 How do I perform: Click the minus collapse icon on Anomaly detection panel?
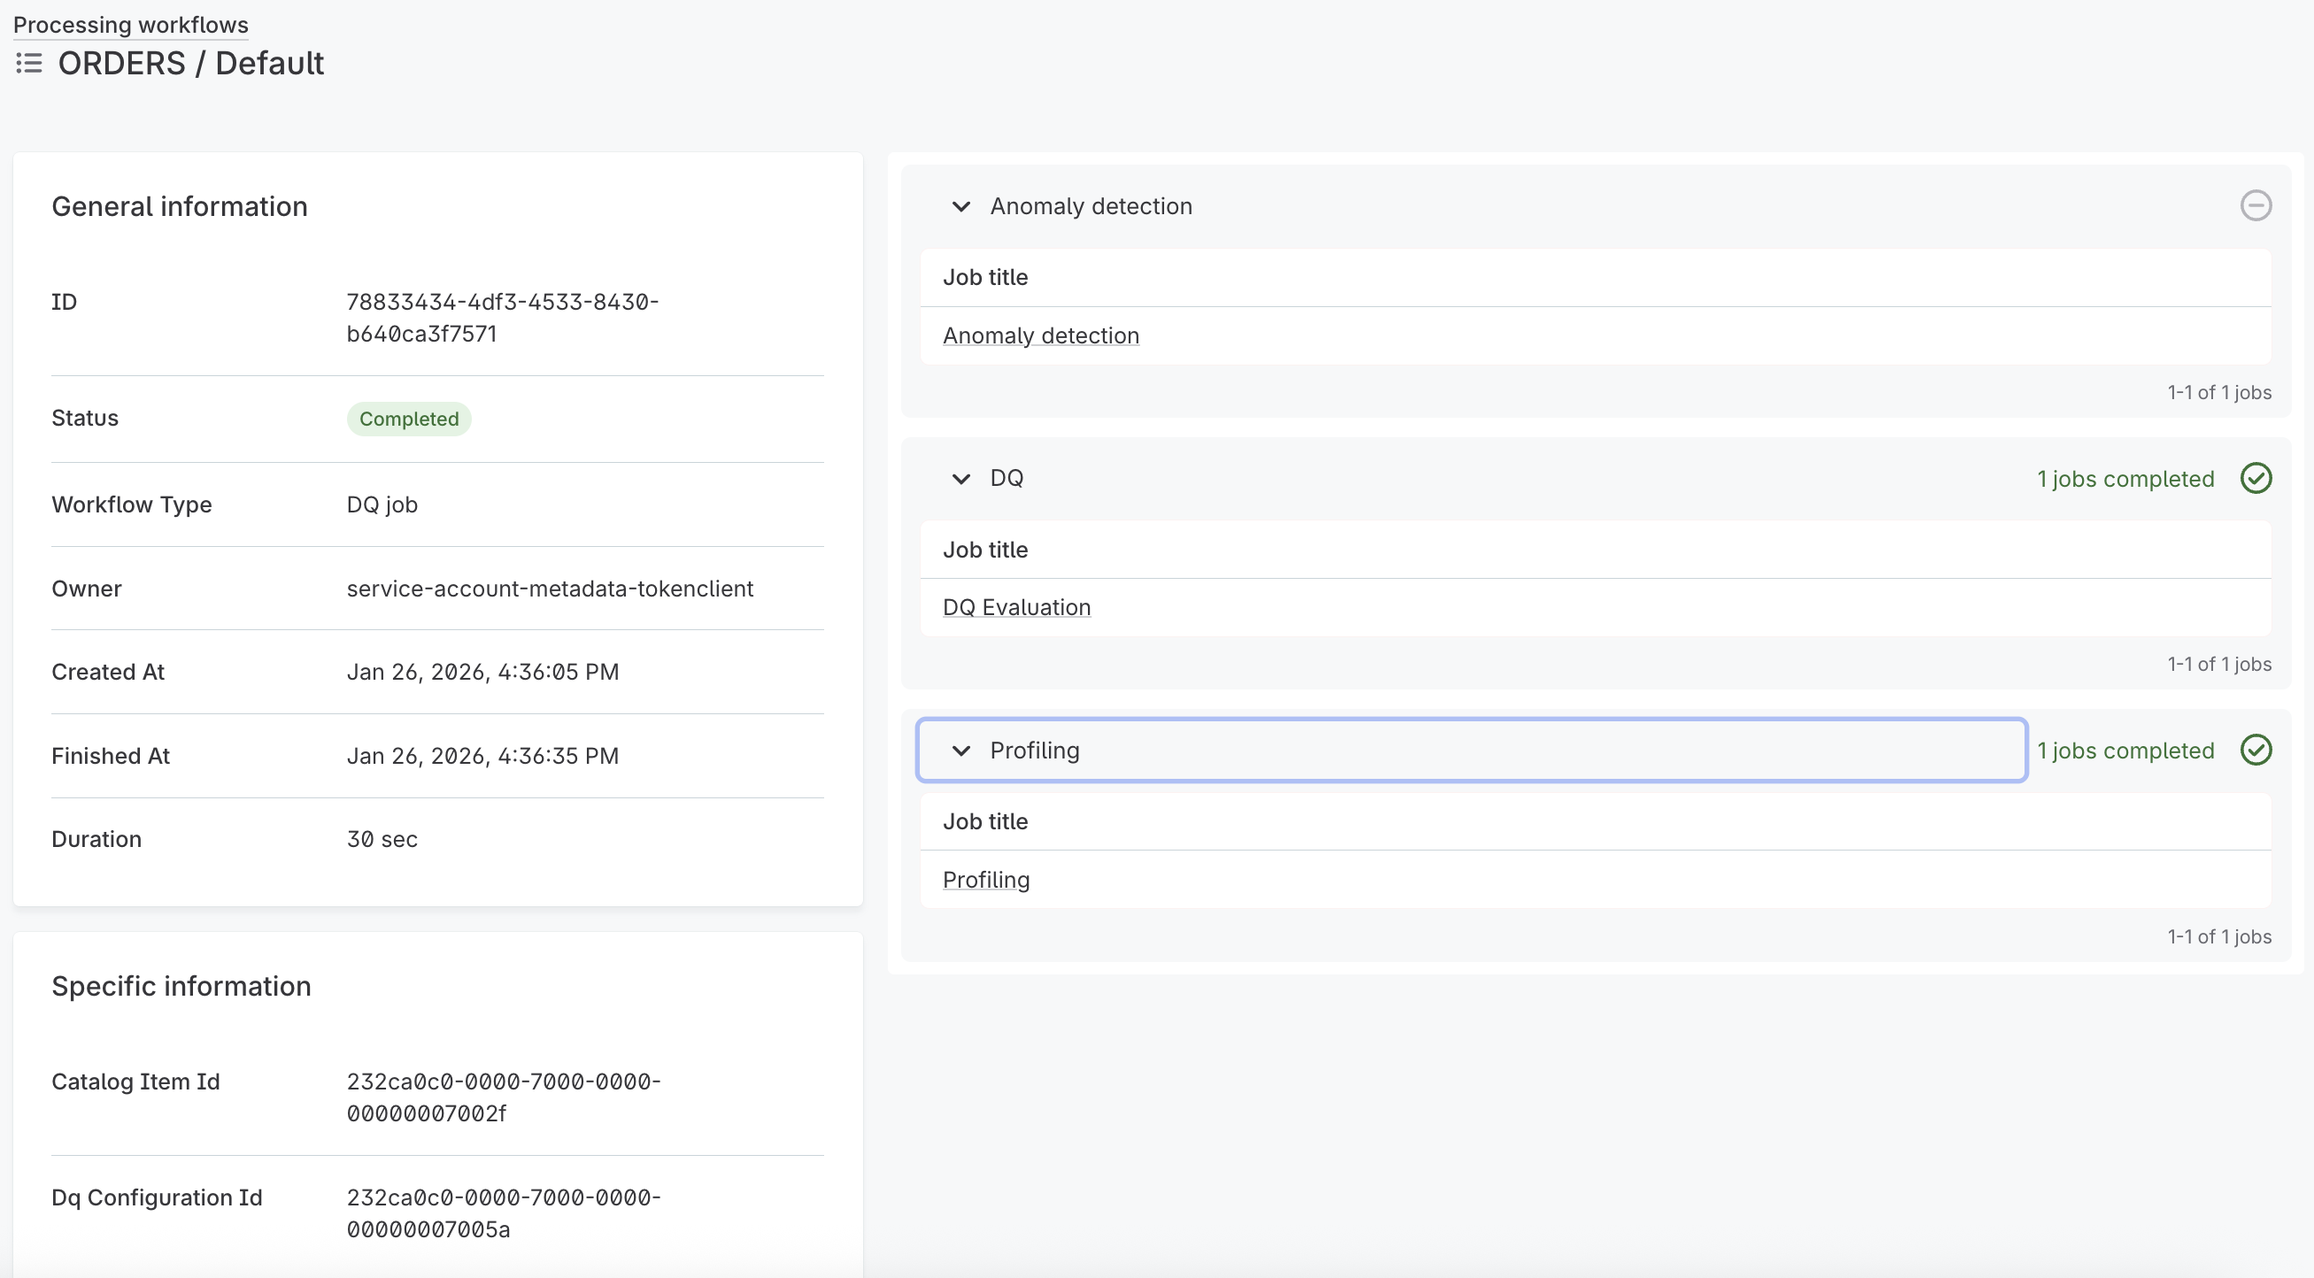tap(2256, 205)
